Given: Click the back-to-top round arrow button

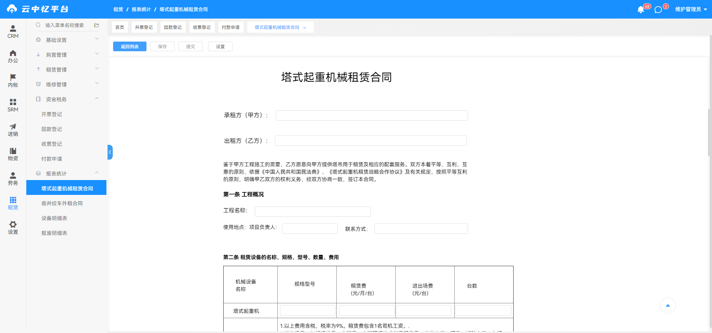Looking at the screenshot, I should pyautogui.click(x=668, y=306).
